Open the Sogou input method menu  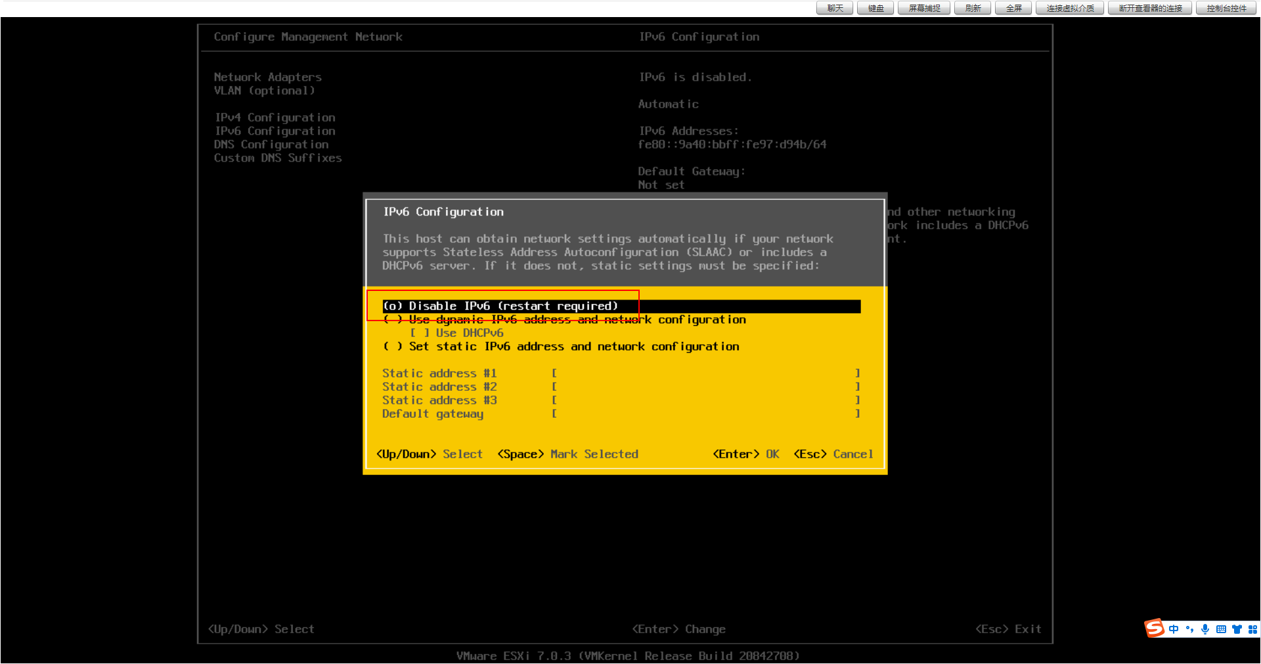coord(1155,629)
